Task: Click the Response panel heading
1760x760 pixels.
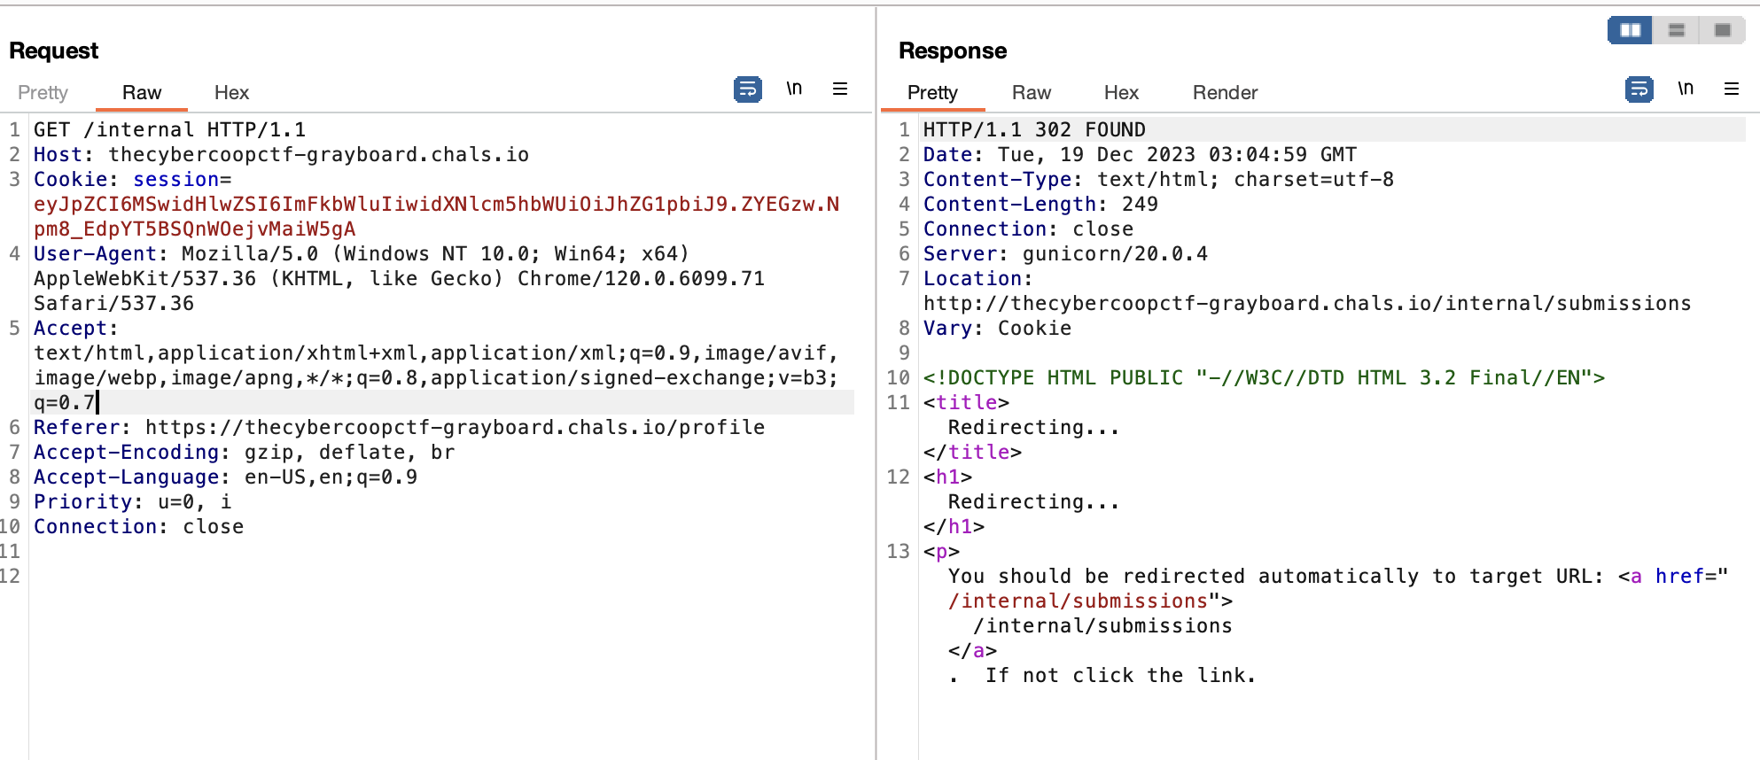Action: tap(953, 50)
